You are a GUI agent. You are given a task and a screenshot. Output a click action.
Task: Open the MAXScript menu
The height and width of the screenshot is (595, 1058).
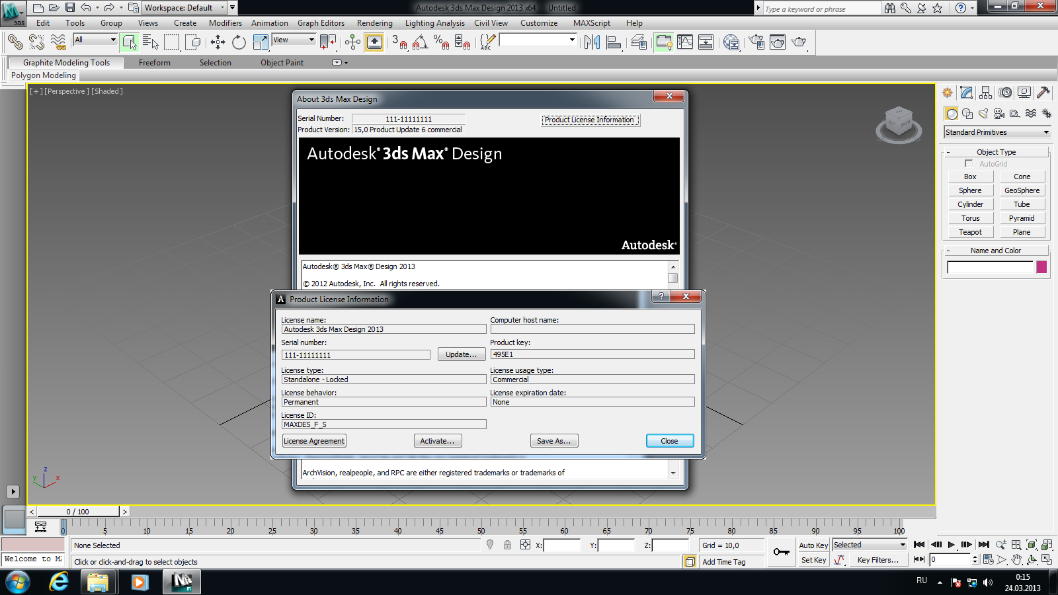(592, 23)
